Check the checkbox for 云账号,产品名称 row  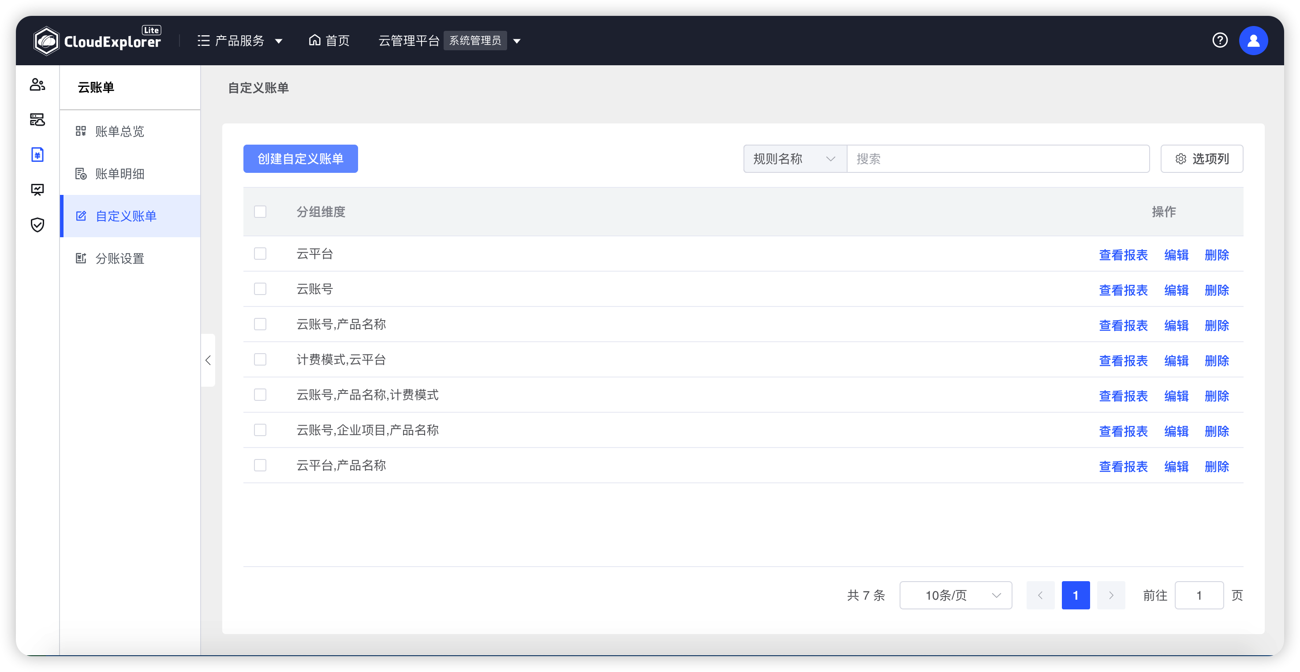coord(261,324)
